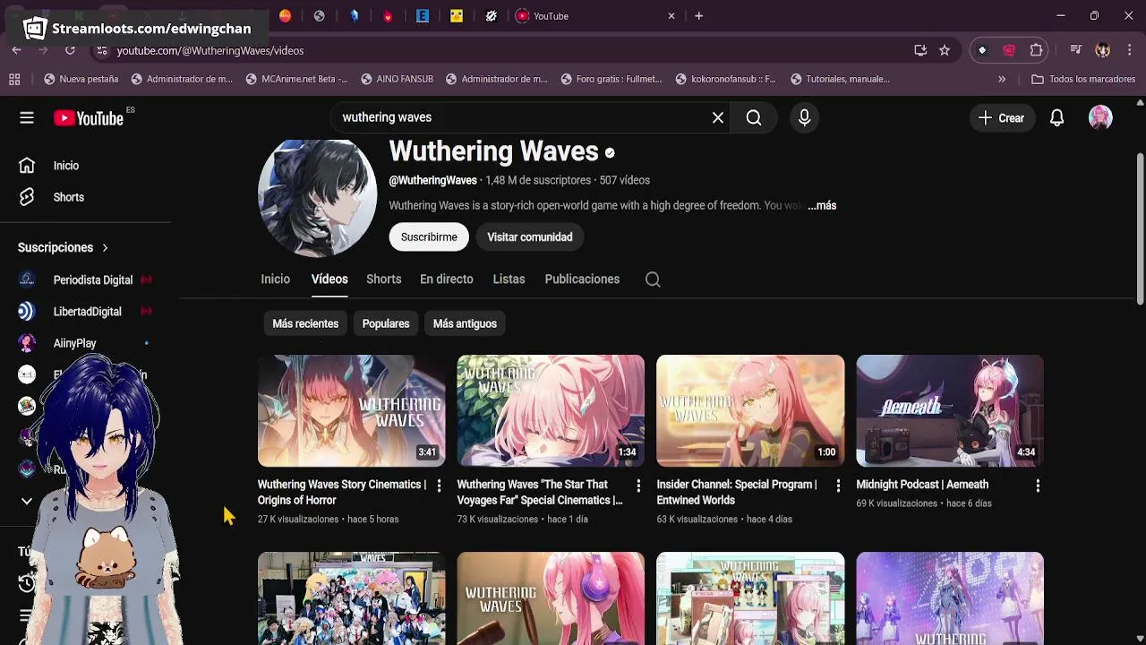
Task: Open Insider Channel Entwined Worlds thumbnail
Action: [750, 410]
